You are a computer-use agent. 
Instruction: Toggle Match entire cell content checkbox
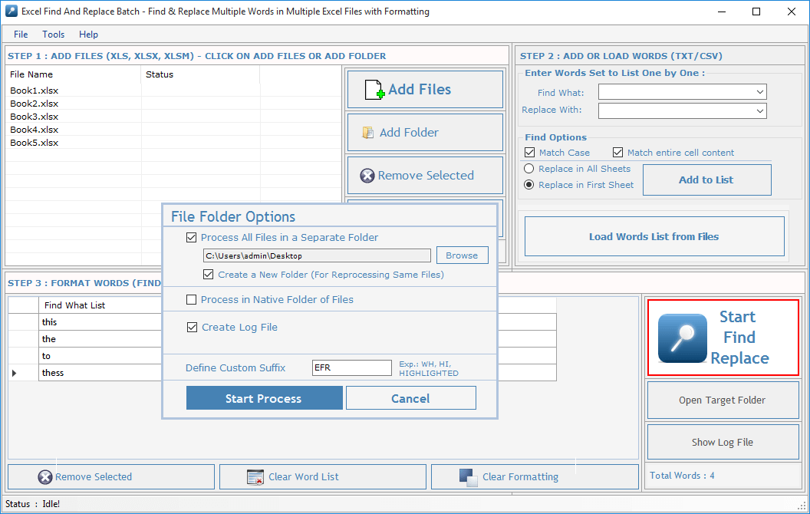click(x=617, y=153)
